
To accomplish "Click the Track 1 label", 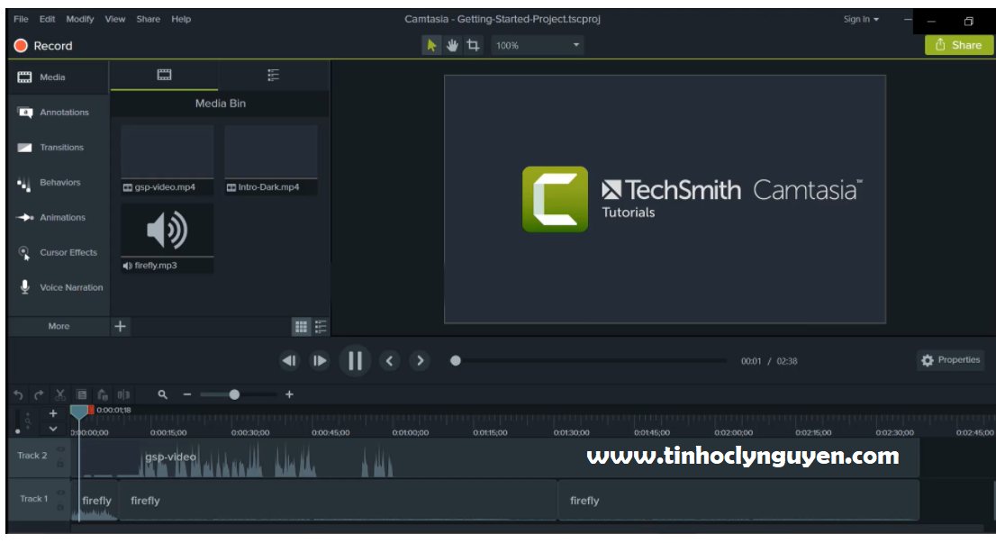I will pyautogui.click(x=33, y=499).
